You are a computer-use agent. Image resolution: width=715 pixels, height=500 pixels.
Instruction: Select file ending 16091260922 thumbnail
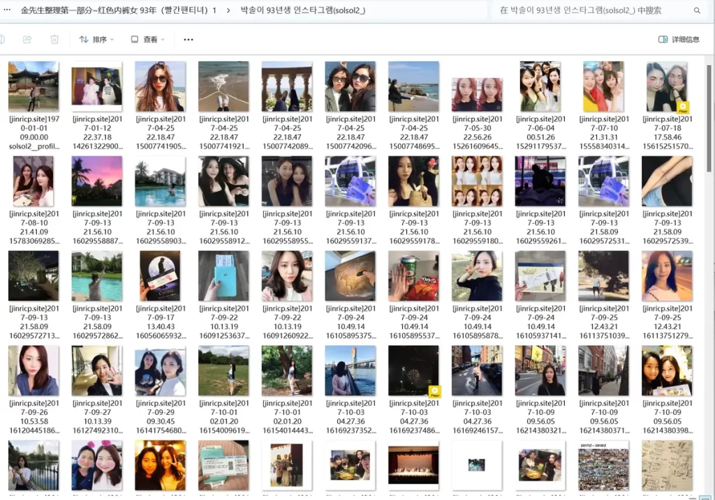(x=287, y=276)
